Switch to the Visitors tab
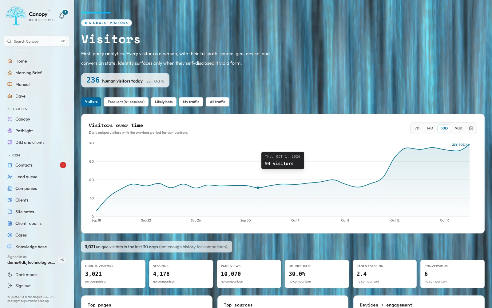492x308 pixels. [91, 102]
